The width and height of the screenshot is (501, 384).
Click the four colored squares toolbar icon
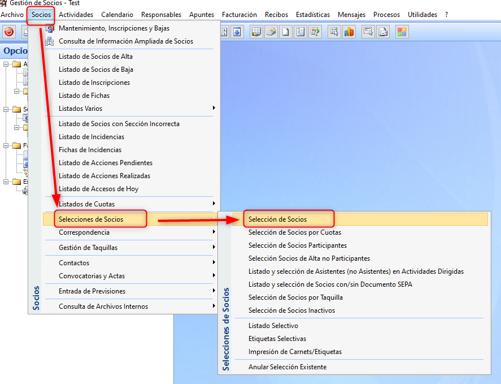(x=402, y=32)
